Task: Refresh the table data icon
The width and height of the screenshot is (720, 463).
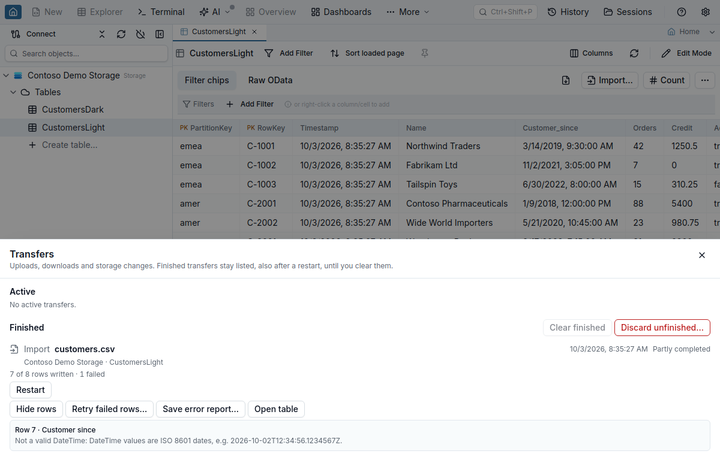Action: pyautogui.click(x=634, y=53)
